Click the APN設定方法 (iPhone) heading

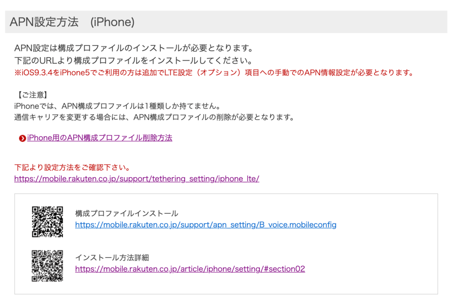72,22
